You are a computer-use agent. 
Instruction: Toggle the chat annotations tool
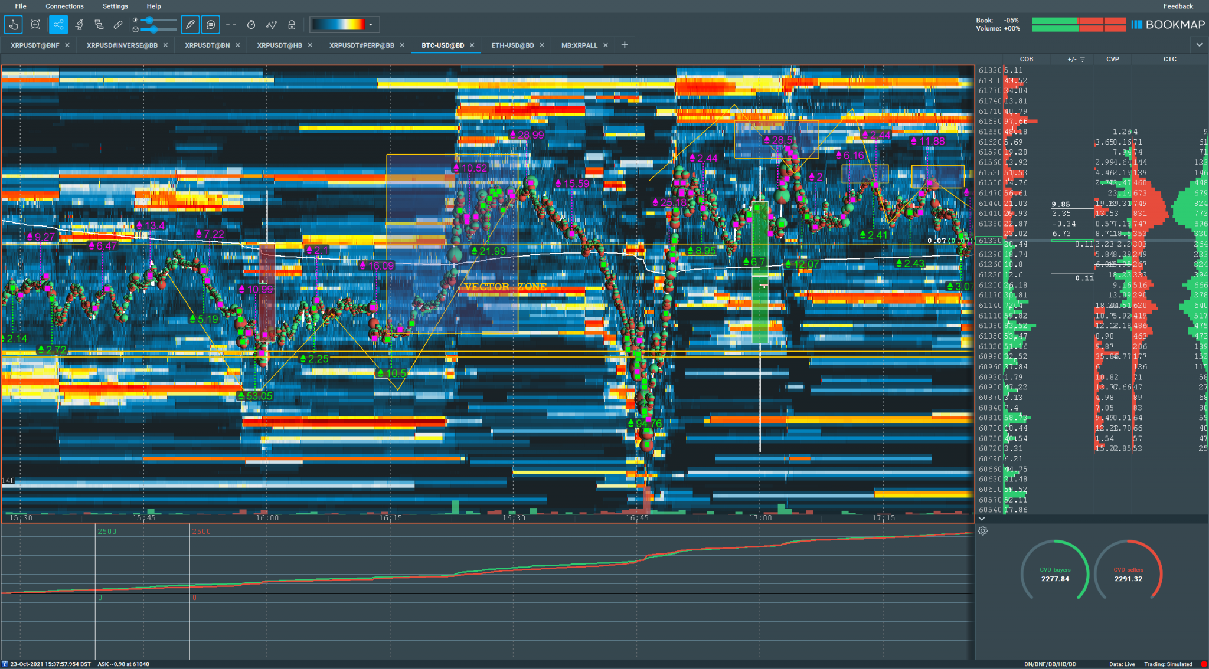[x=211, y=25]
